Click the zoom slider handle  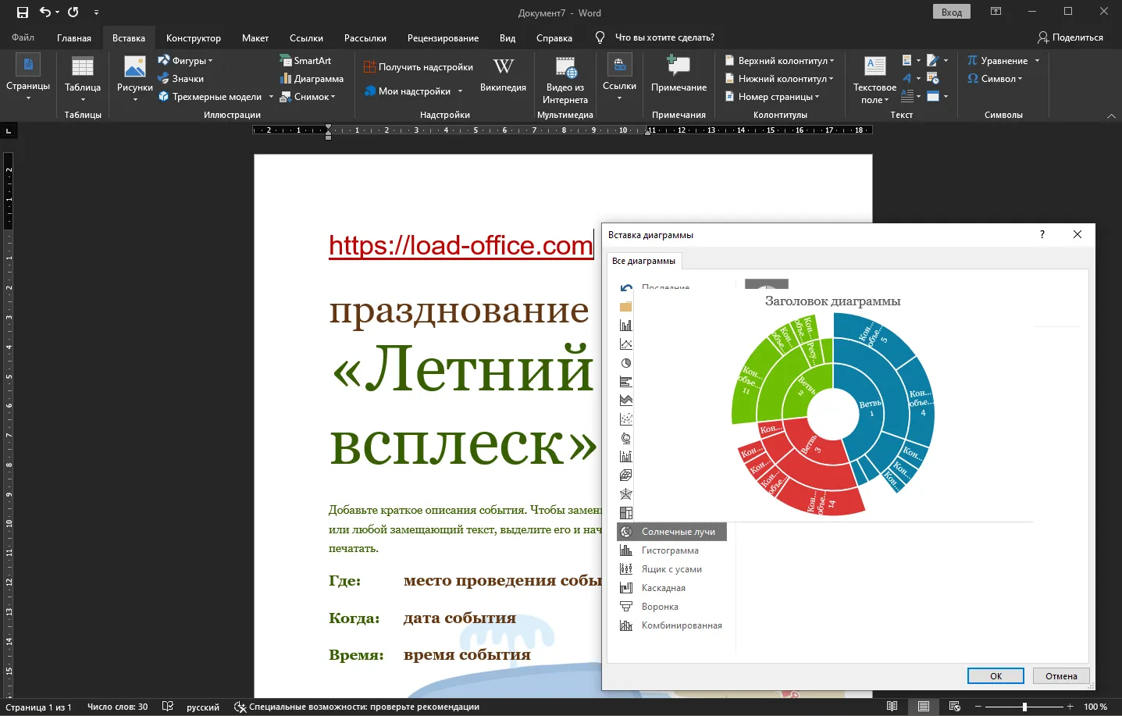point(1024,707)
